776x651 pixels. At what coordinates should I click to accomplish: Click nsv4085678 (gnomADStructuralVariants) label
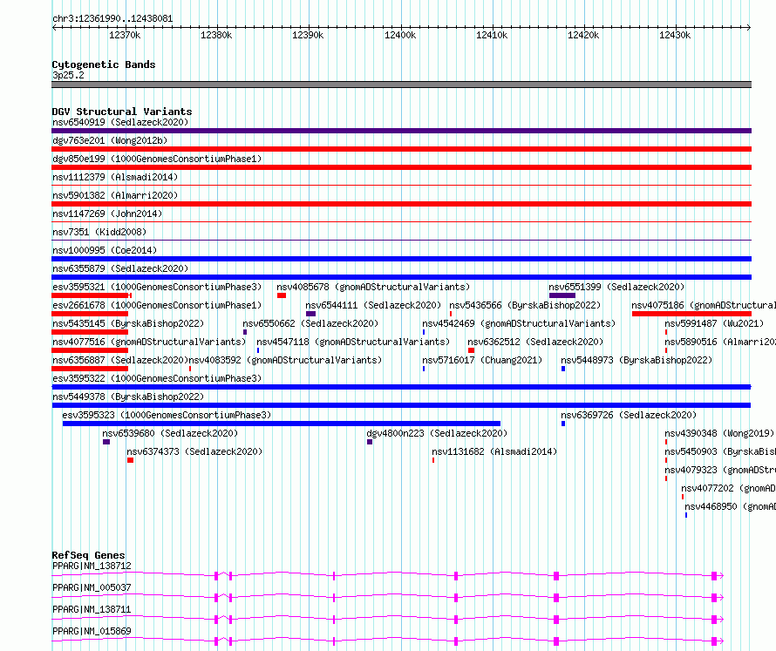click(373, 287)
